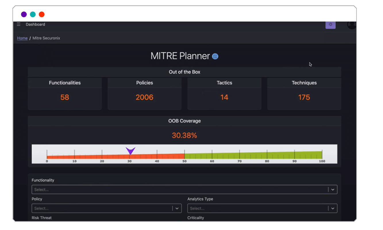Expand the Policy dropdown arrow

pos(177,208)
